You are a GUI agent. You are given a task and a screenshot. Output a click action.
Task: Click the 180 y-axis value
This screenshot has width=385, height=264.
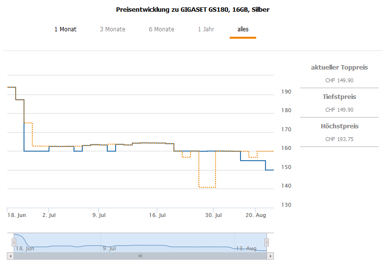pyautogui.click(x=286, y=110)
